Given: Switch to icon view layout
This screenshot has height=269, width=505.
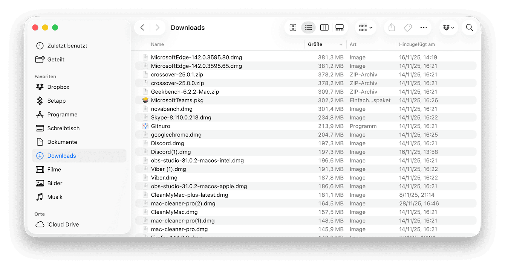Looking at the screenshot, I should [x=293, y=27].
